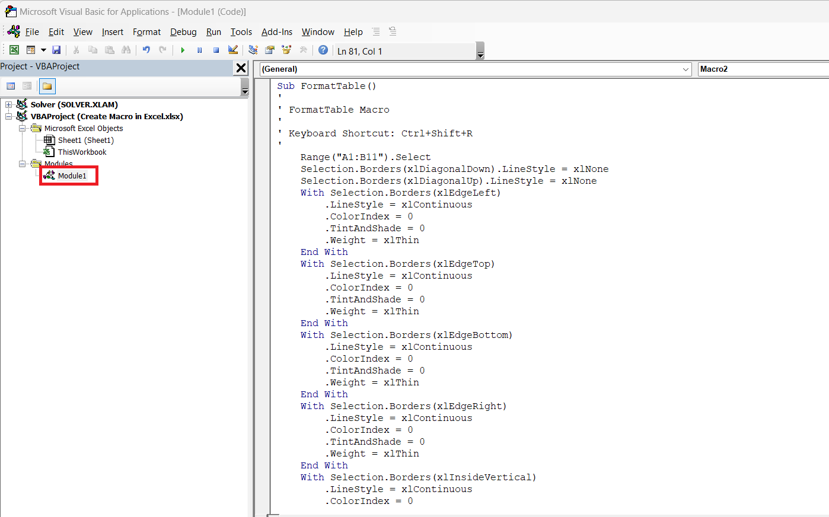Select Module1 in the project tree

pos(72,175)
